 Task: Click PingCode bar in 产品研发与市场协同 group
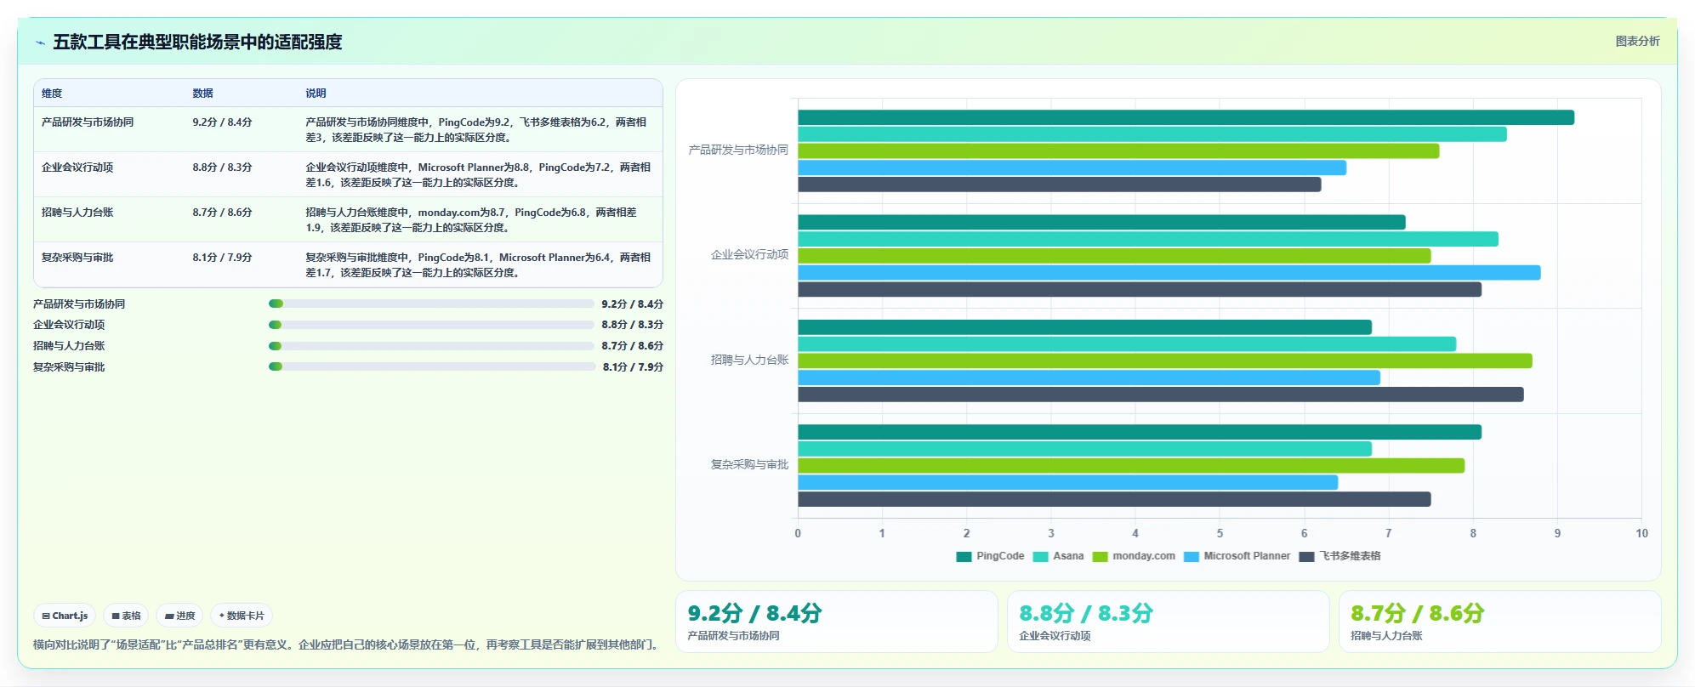(x=1186, y=117)
